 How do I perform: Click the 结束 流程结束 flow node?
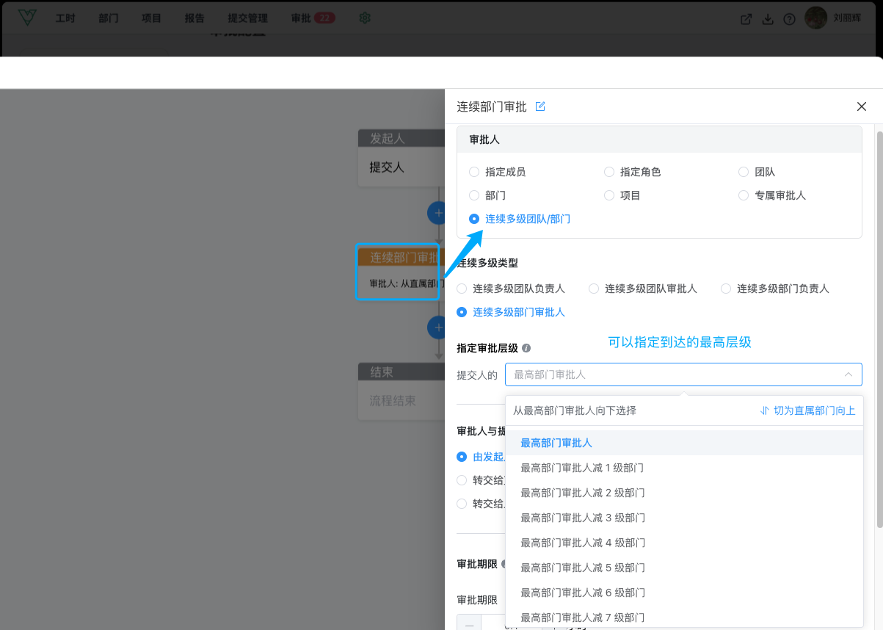coord(401,391)
